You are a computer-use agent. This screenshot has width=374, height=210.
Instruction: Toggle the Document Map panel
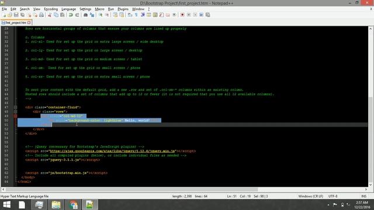point(155,15)
